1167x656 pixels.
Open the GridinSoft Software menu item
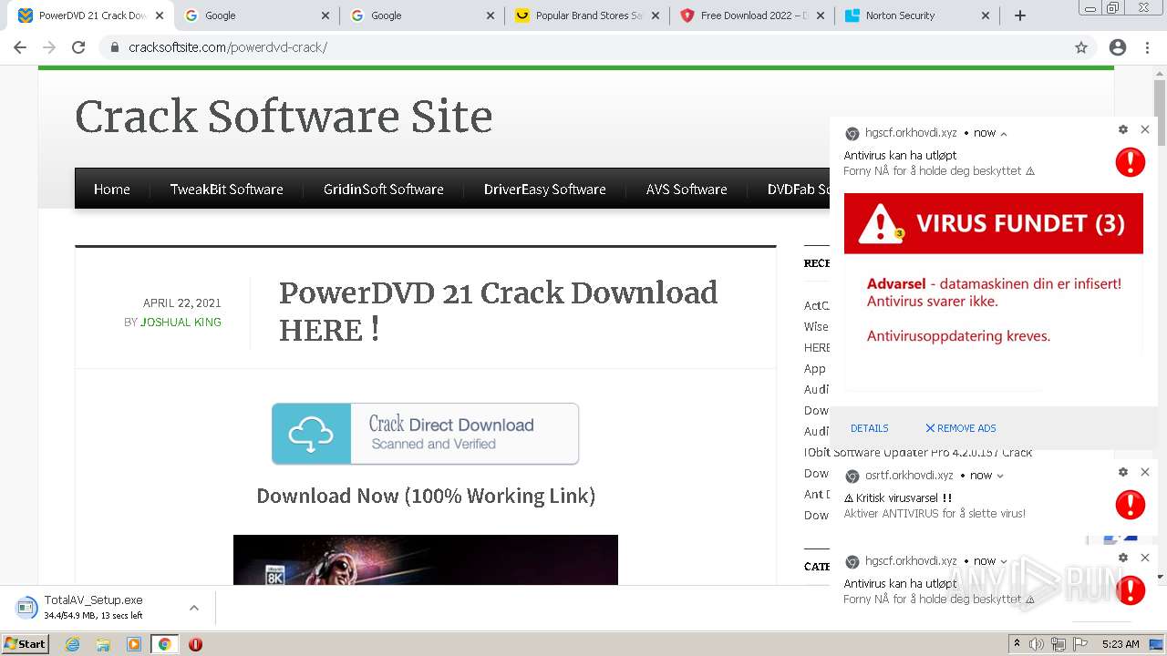point(384,189)
